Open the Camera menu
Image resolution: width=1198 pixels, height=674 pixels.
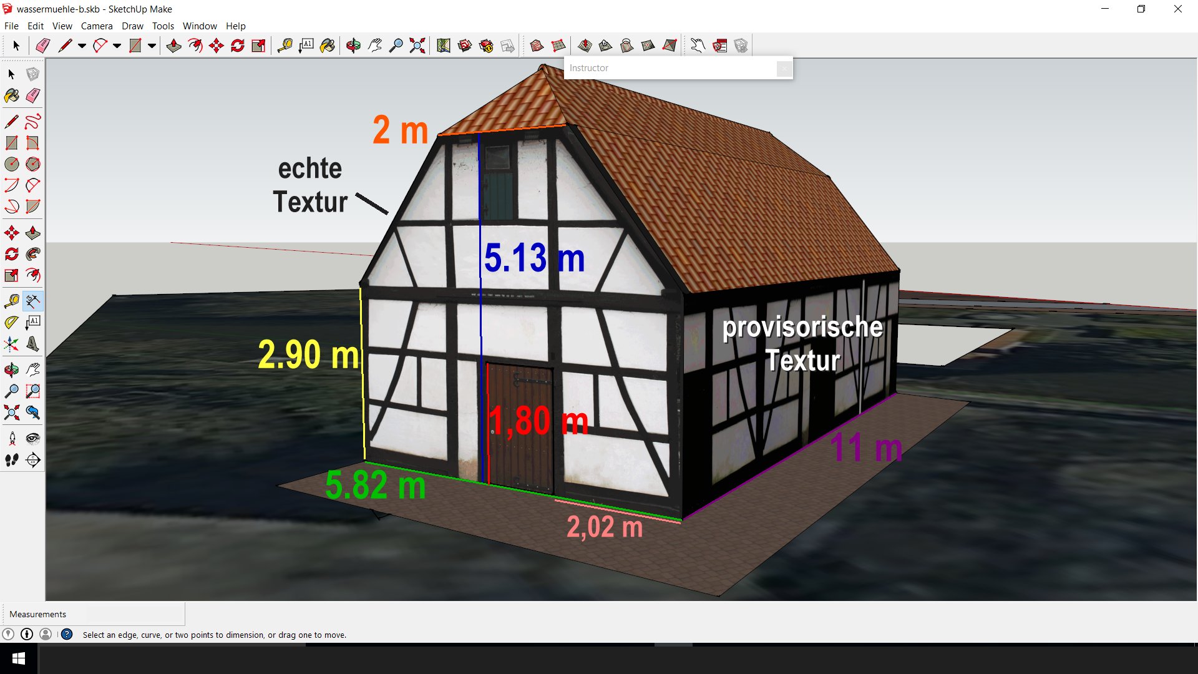(97, 26)
